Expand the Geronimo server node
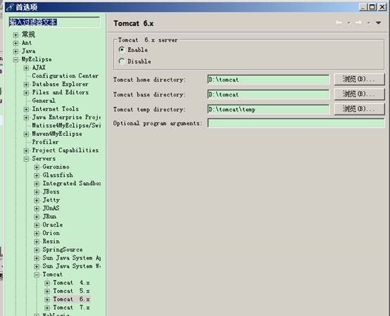The height and width of the screenshot is (316, 390). pyautogui.click(x=37, y=168)
